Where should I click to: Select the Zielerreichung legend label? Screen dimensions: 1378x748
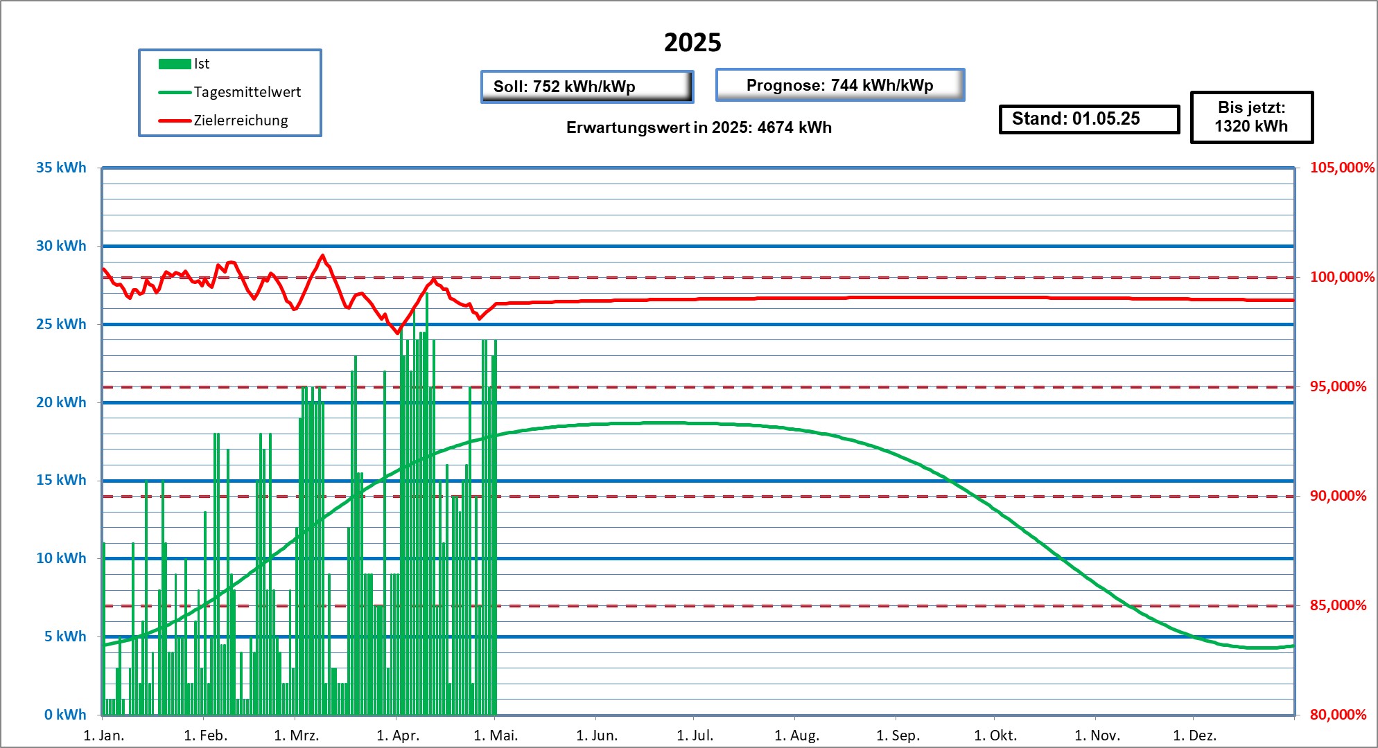pos(241,121)
